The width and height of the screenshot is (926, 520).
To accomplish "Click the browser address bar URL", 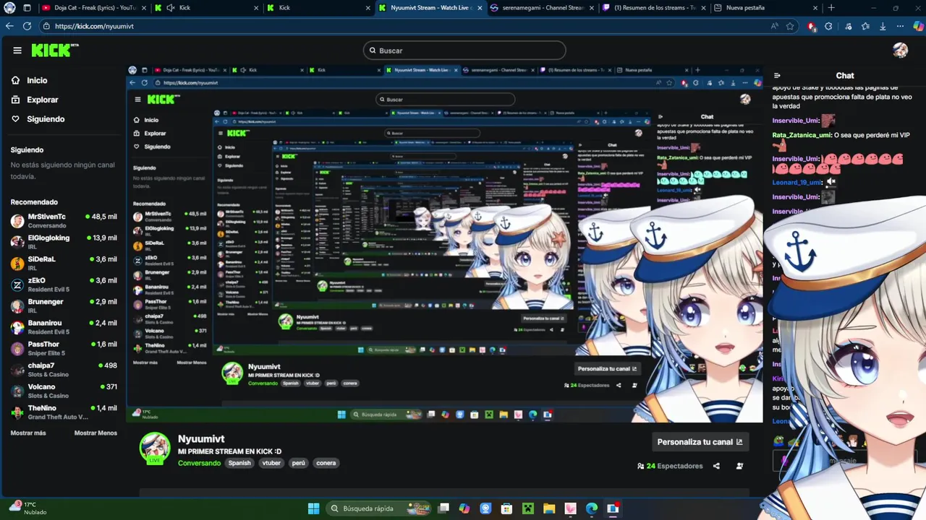I will click(x=94, y=26).
